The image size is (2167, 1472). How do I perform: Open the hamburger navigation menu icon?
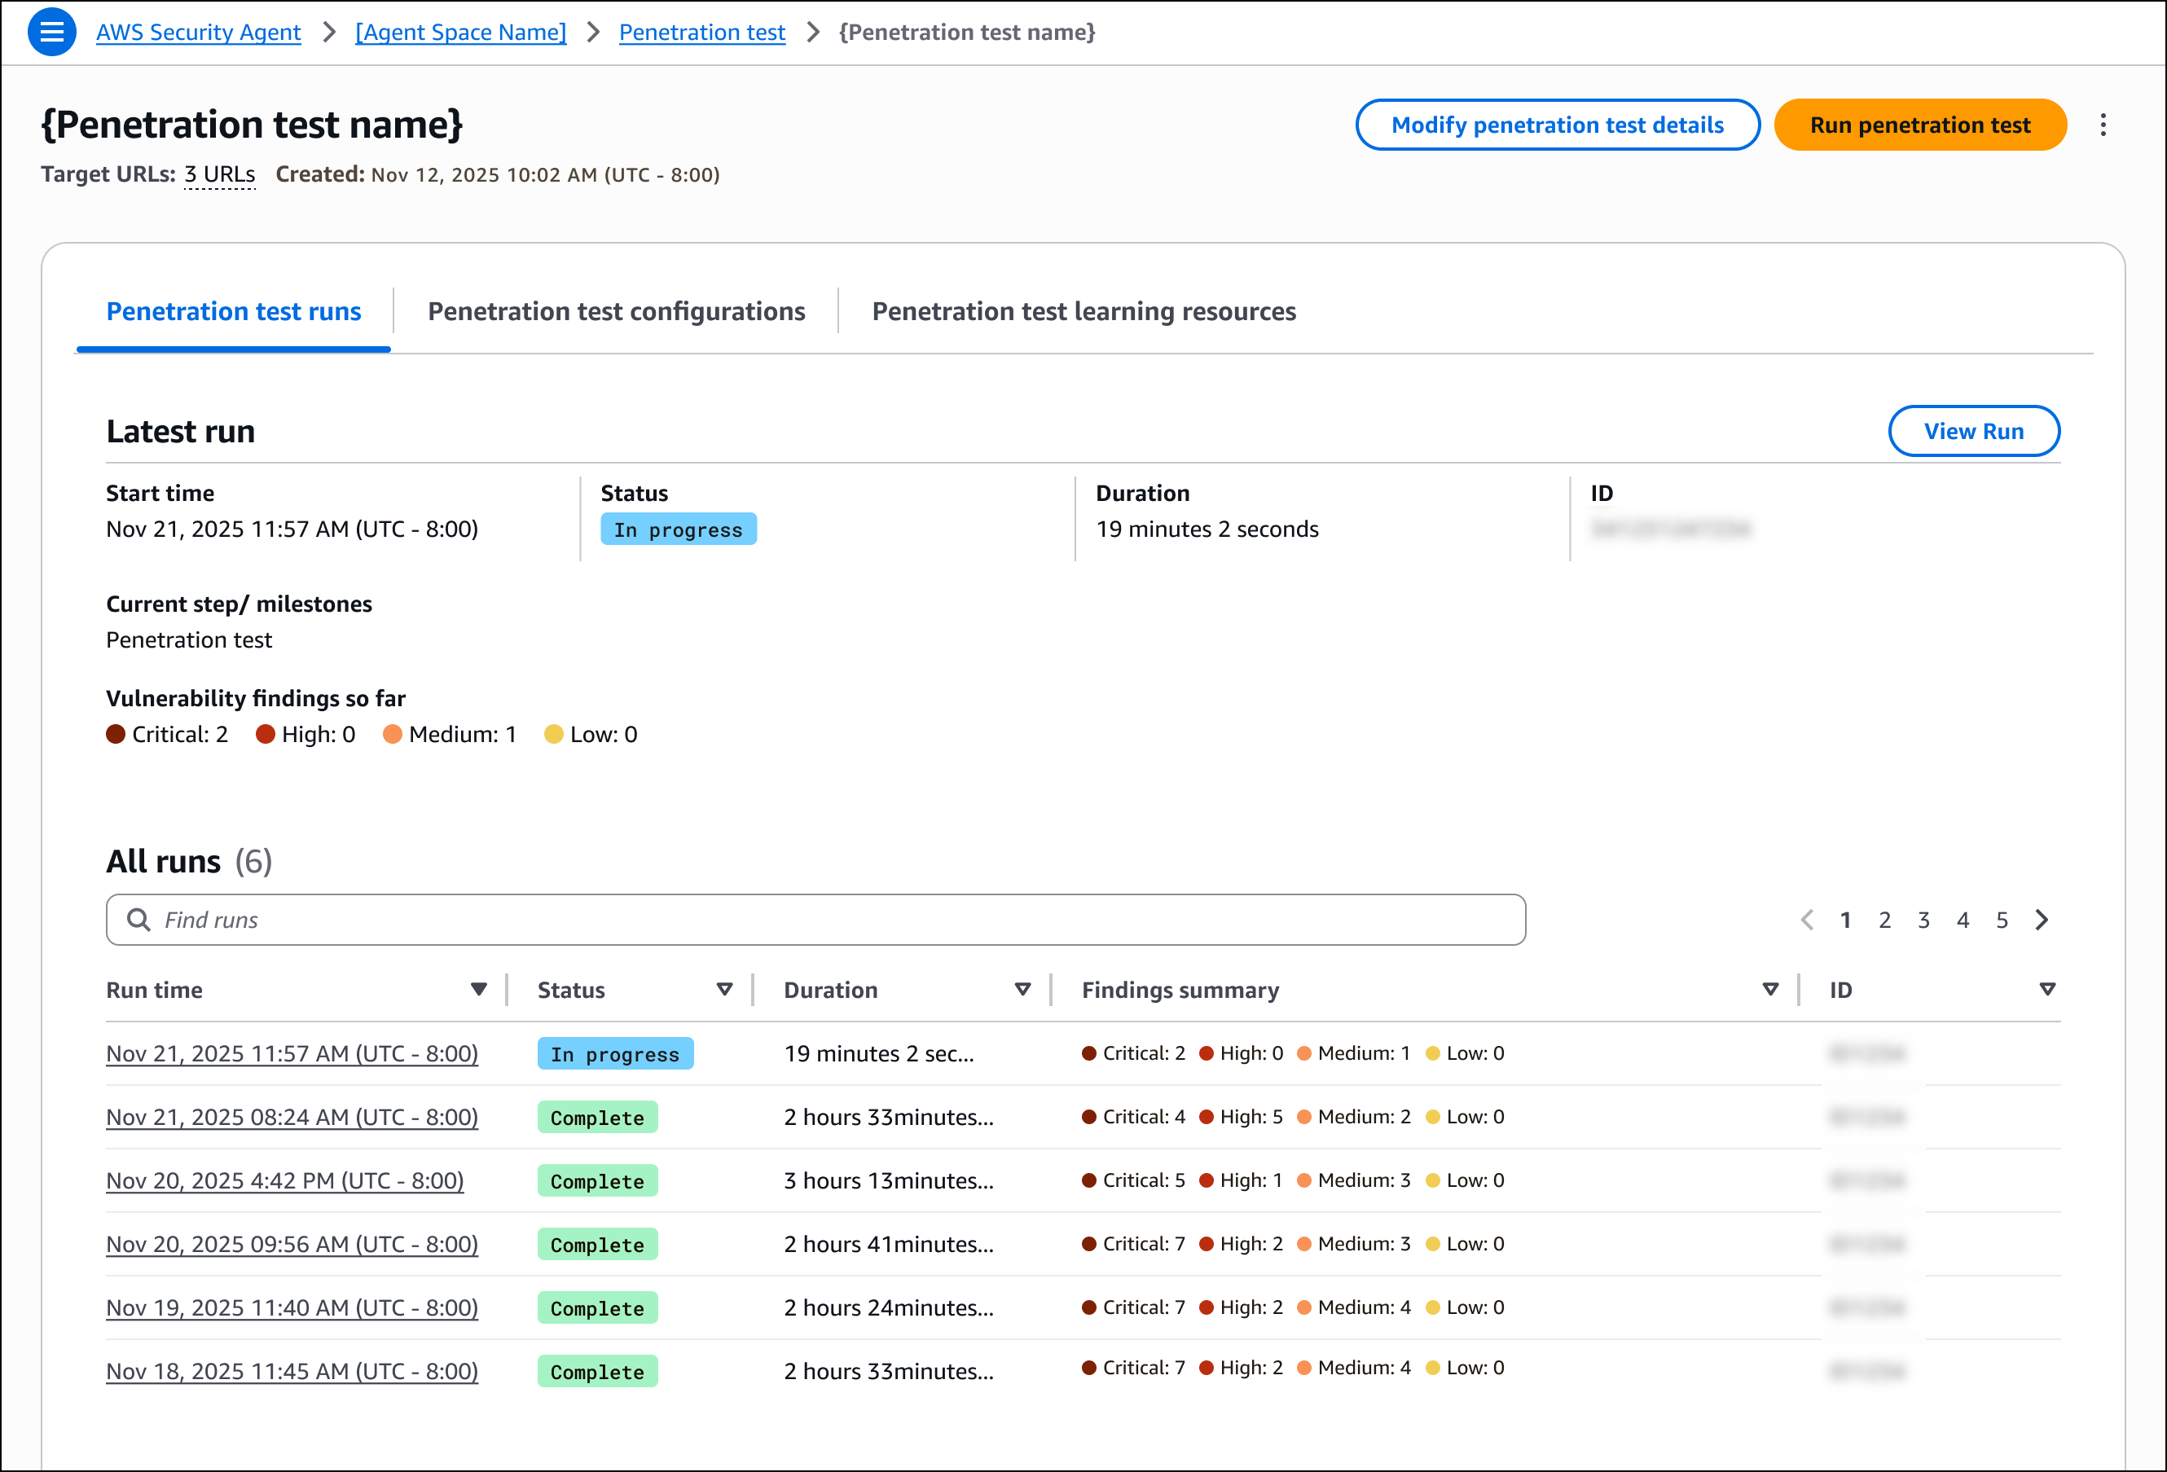51,32
